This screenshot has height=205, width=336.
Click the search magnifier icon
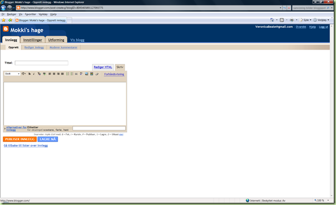coord(328,8)
